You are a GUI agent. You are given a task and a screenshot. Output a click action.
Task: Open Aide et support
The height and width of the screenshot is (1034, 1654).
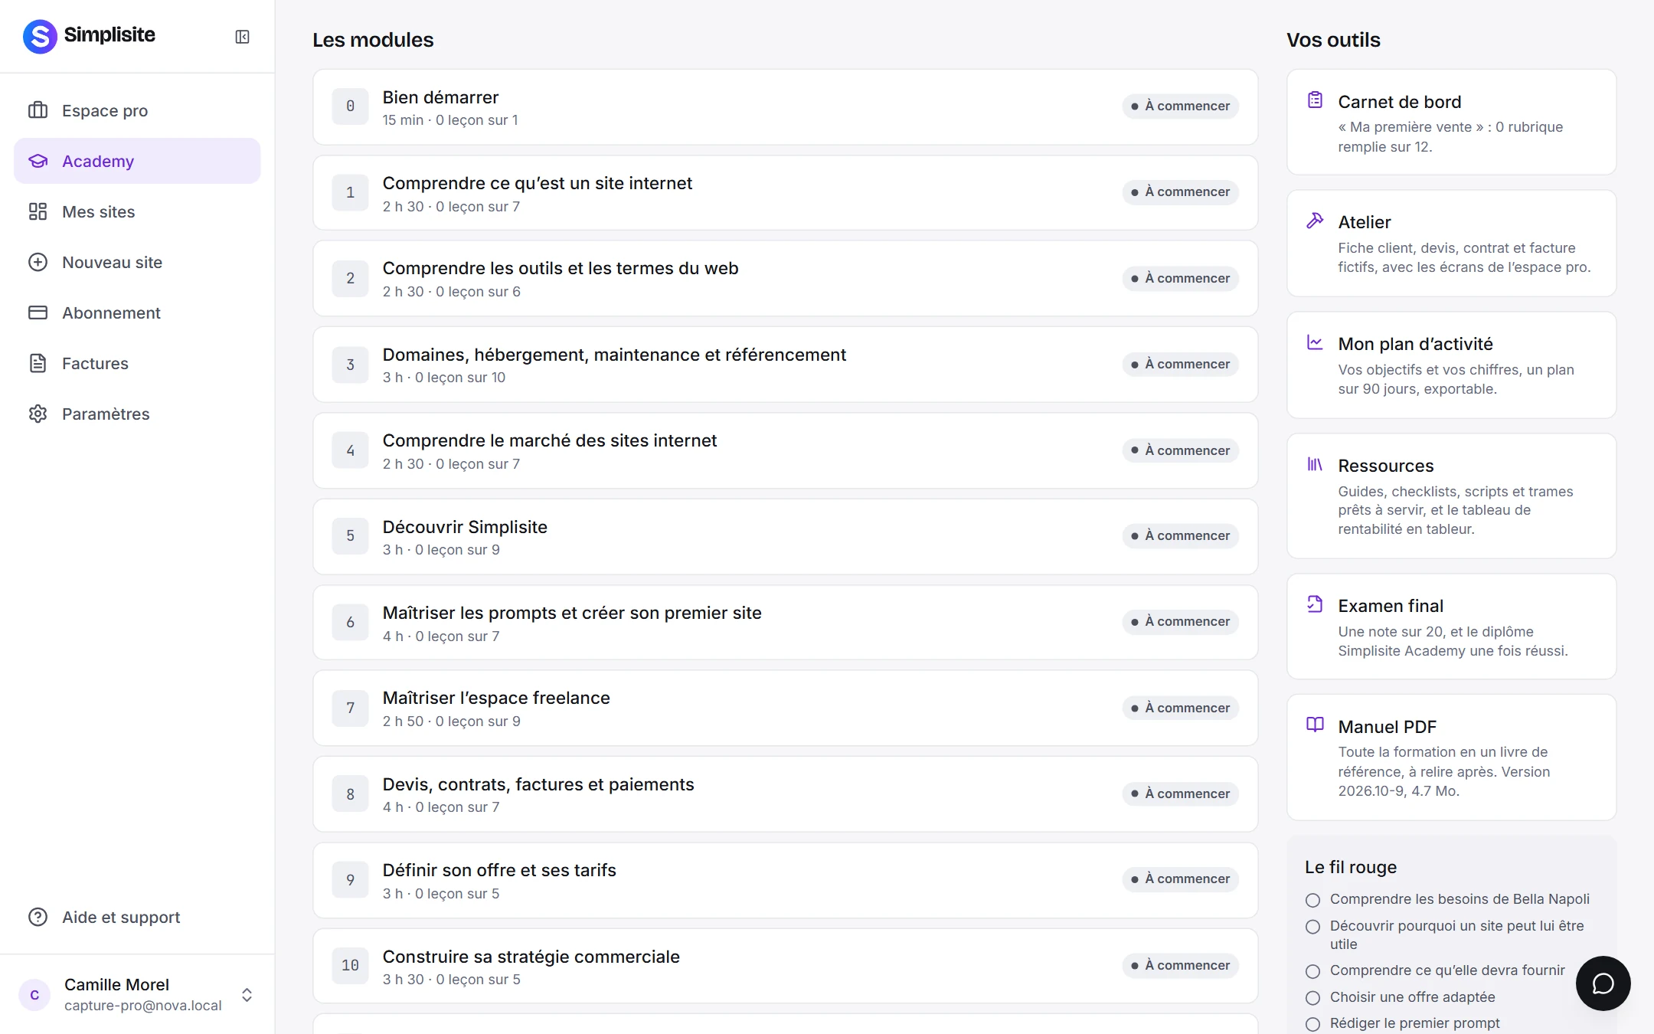click(x=137, y=917)
